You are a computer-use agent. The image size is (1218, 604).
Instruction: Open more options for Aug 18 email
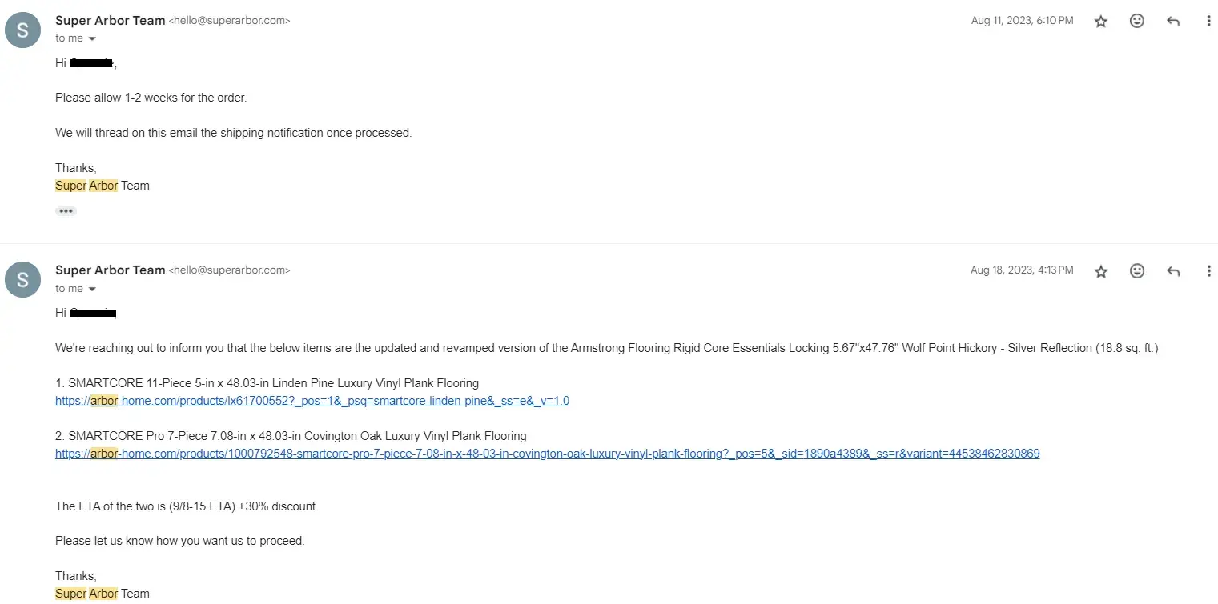tap(1208, 271)
